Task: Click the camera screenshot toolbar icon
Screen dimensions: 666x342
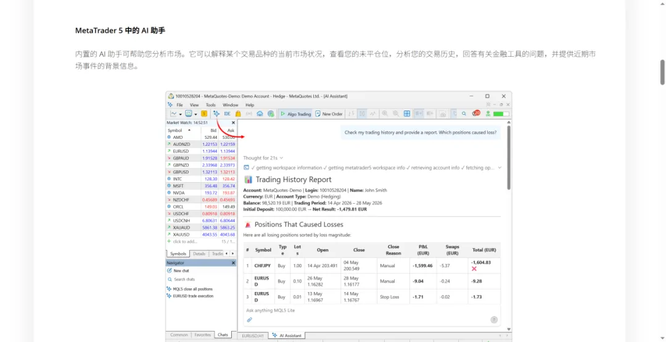Action: point(443,114)
